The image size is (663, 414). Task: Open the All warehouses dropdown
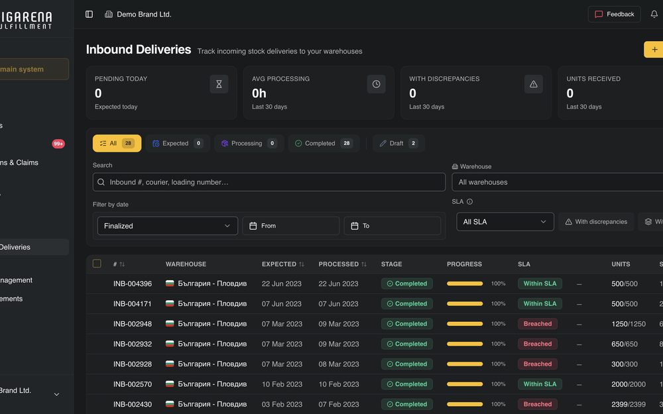(558, 182)
